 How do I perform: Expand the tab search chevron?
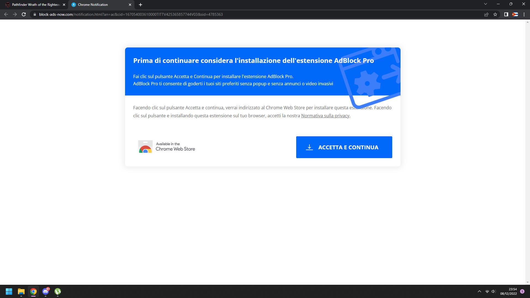click(x=486, y=4)
